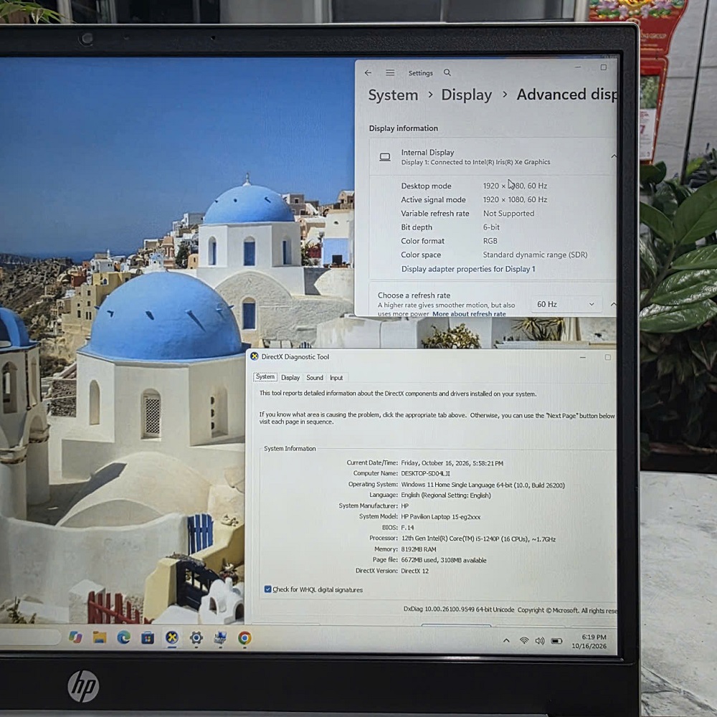Check the battery tray icon
The width and height of the screenshot is (717, 717).
(x=556, y=641)
